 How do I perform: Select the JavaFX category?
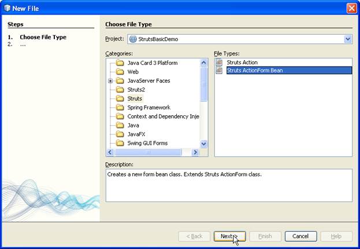click(x=136, y=134)
